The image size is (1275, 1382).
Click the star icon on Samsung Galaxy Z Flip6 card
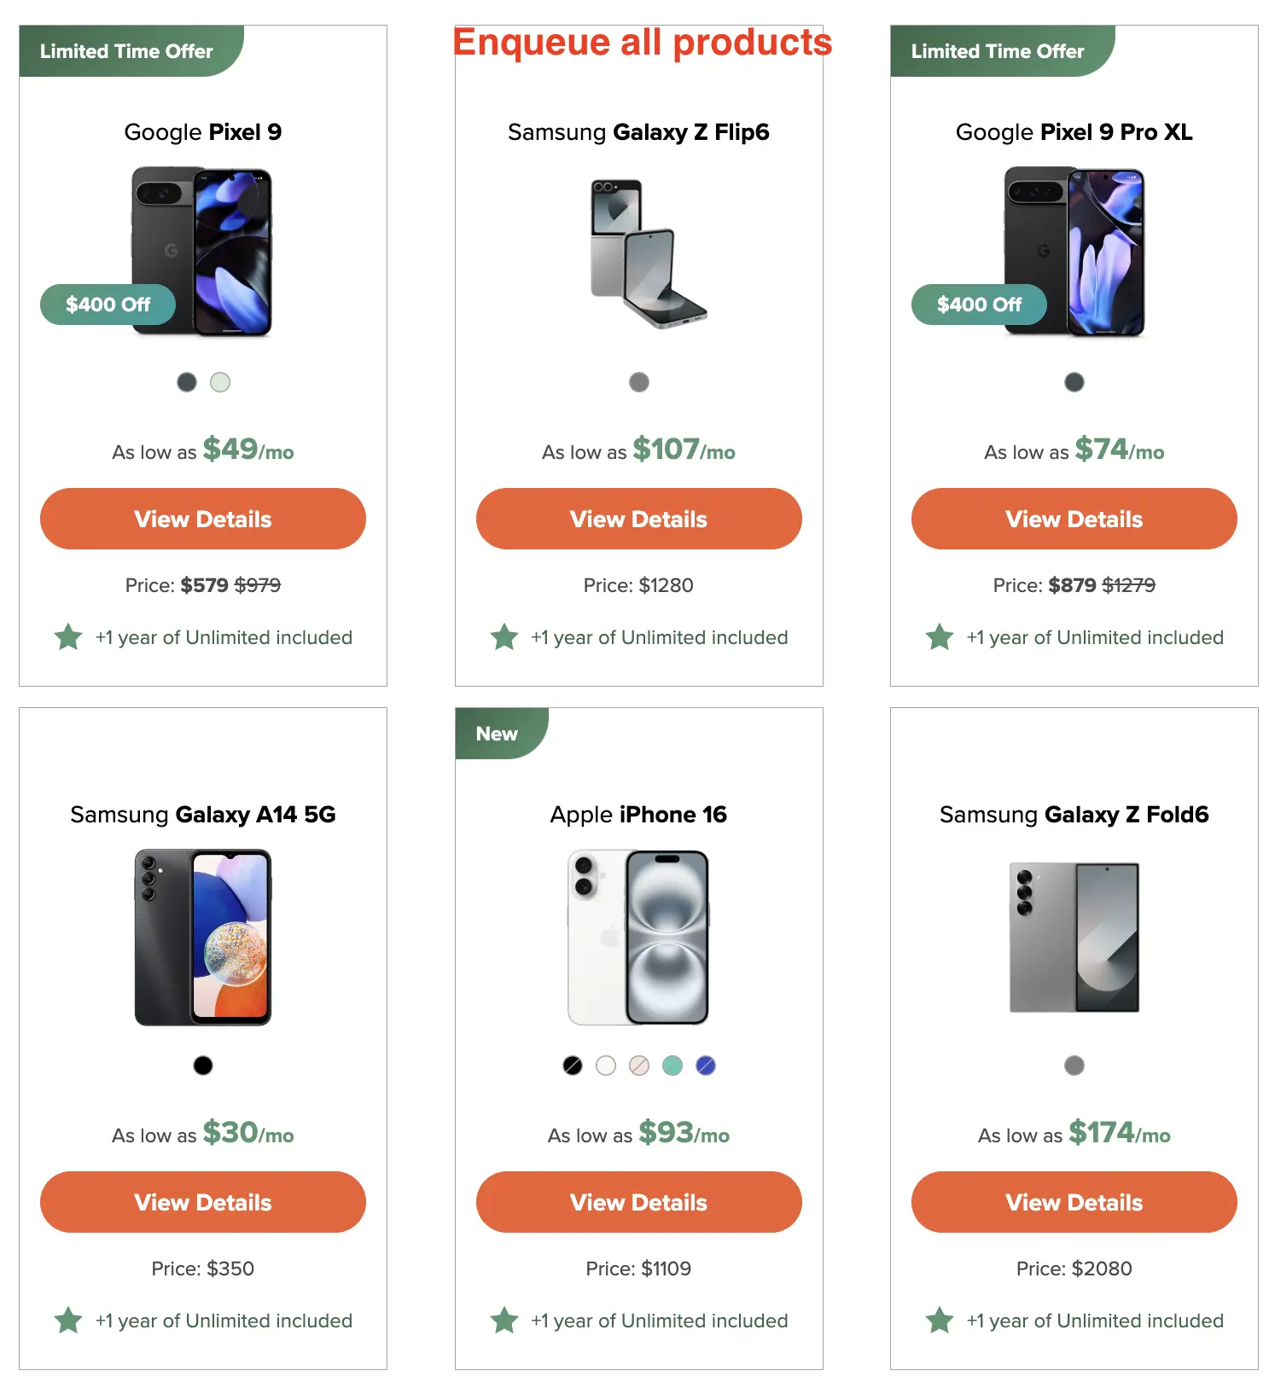(504, 637)
